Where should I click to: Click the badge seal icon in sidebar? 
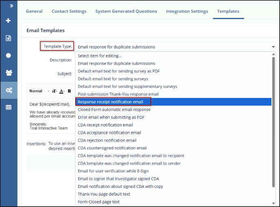(x=9, y=55)
